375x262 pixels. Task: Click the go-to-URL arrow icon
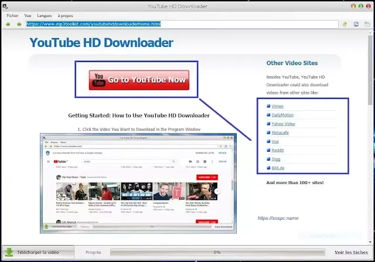(x=345, y=24)
